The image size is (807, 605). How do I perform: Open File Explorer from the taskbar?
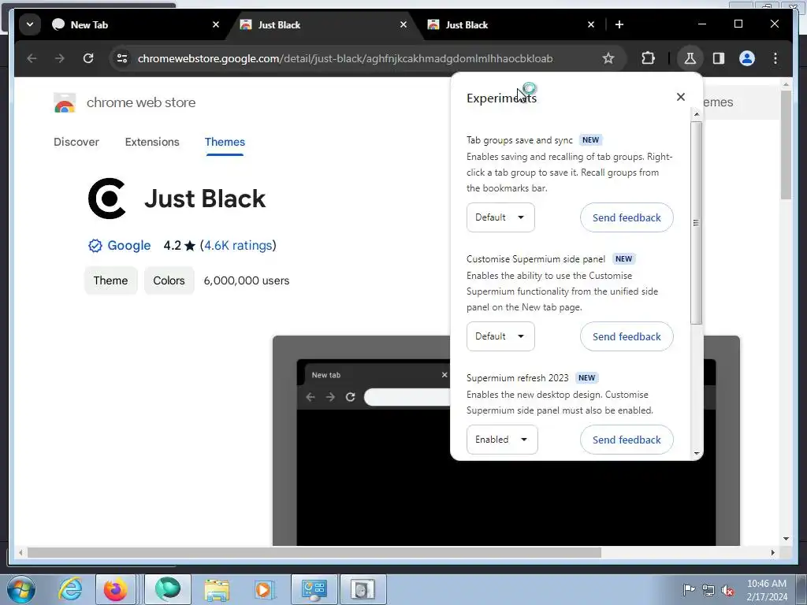tap(217, 589)
